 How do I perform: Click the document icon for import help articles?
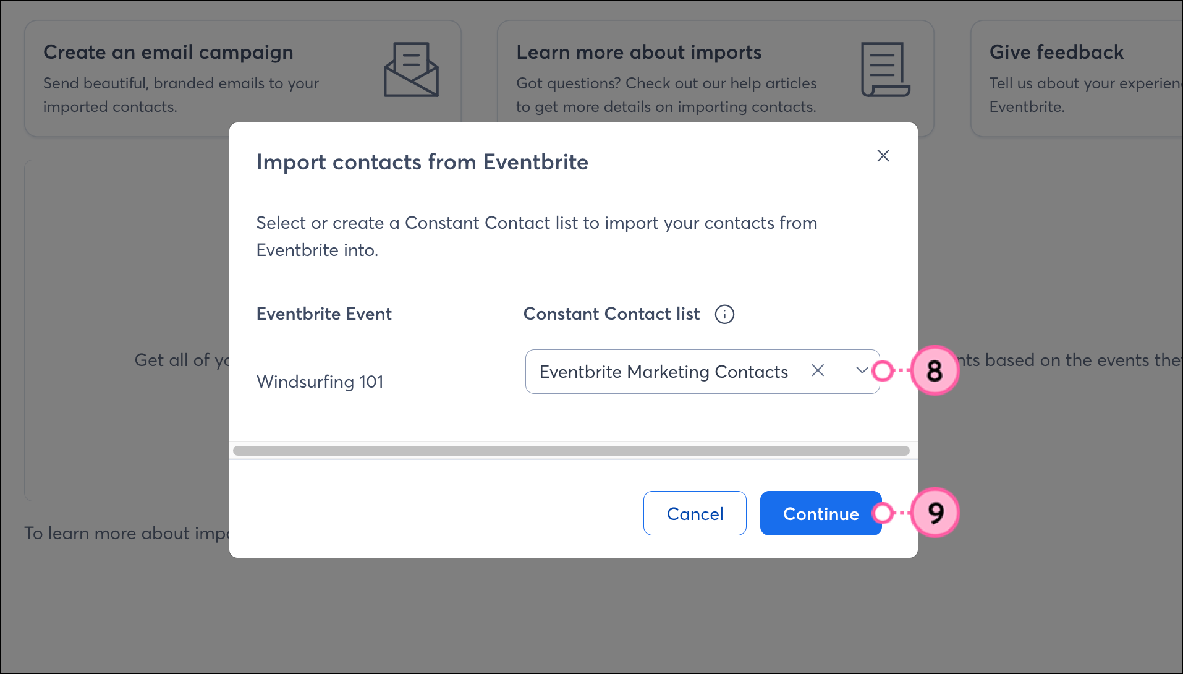(885, 69)
